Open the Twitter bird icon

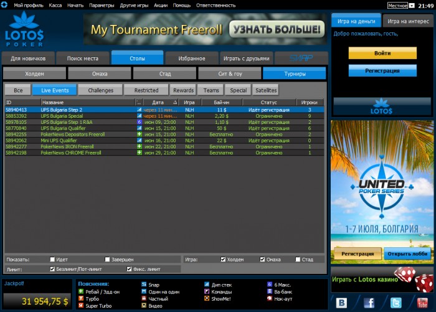coord(396,303)
